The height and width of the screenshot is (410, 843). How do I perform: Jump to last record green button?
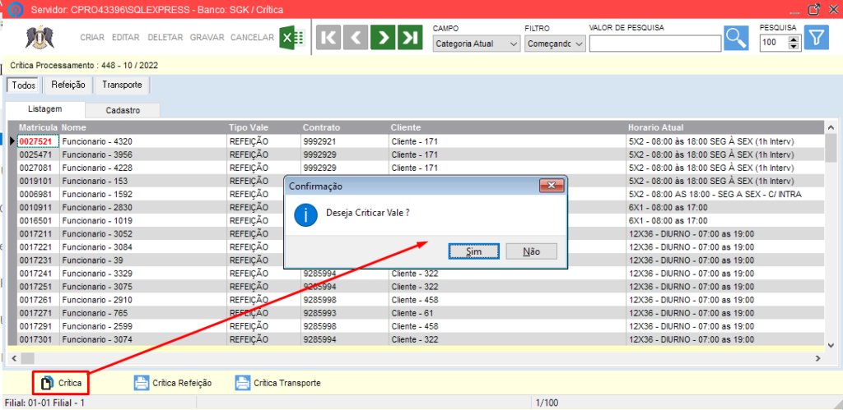coord(410,38)
